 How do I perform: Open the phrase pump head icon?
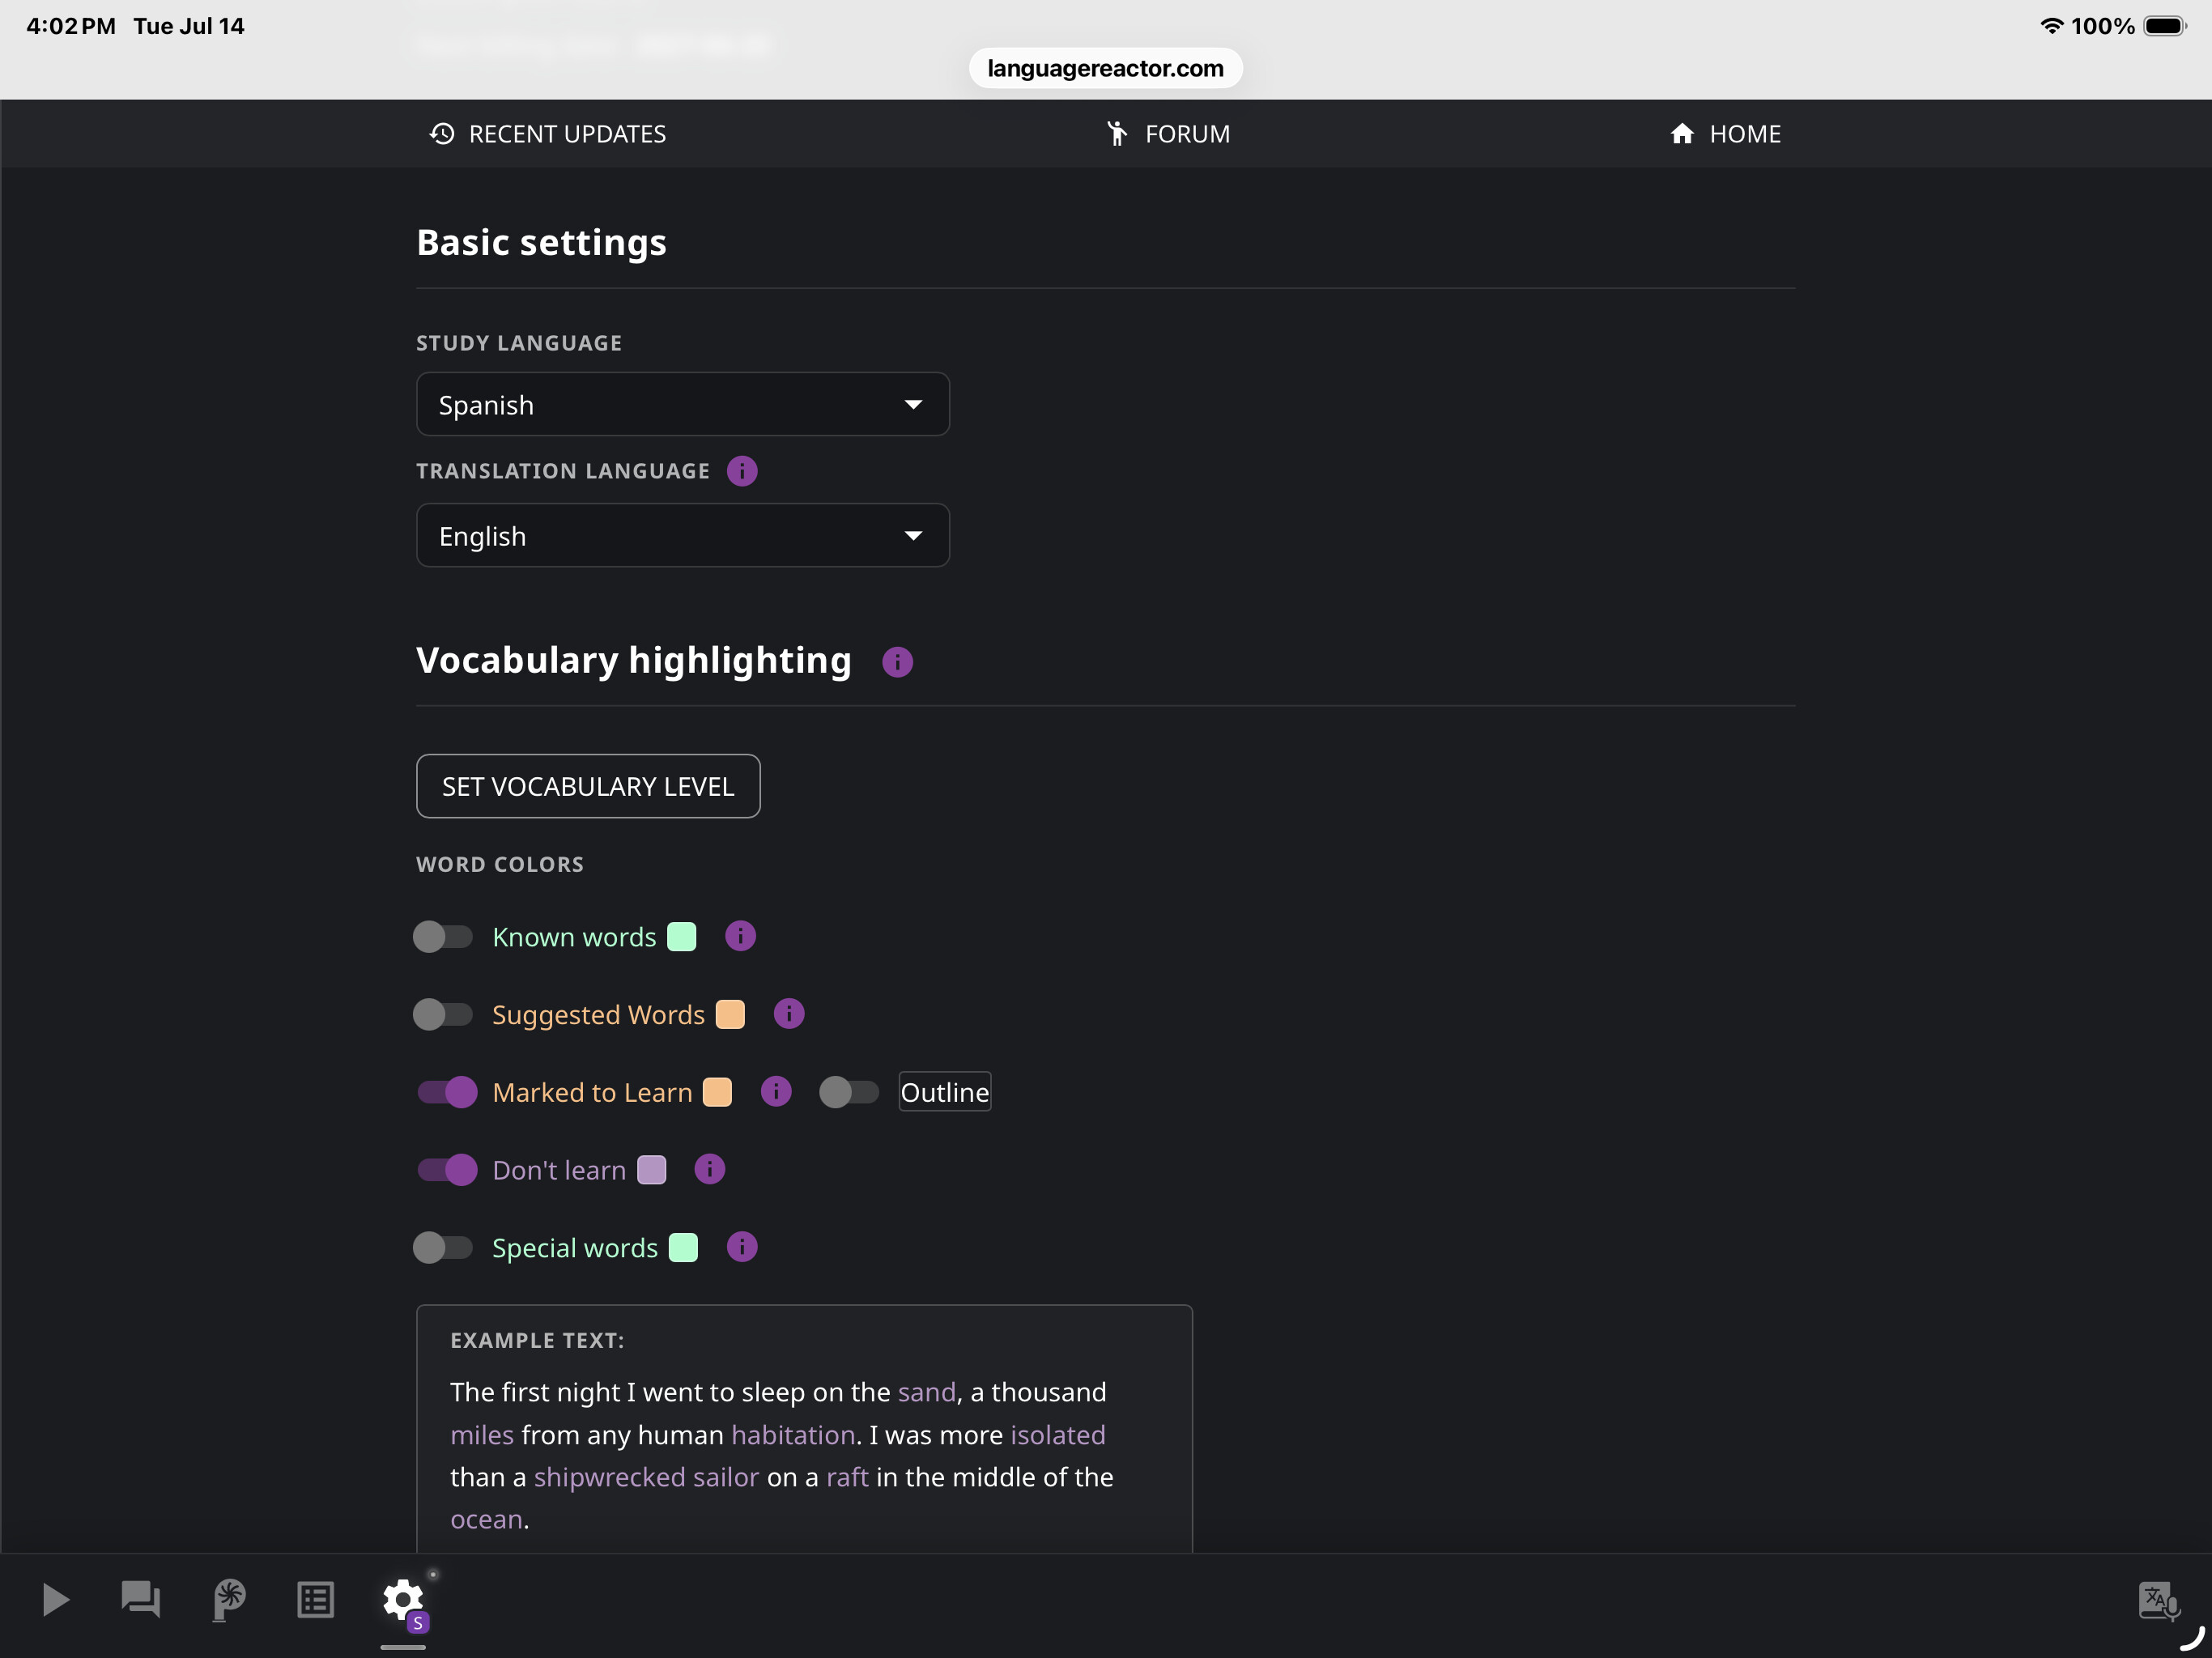[x=229, y=1600]
